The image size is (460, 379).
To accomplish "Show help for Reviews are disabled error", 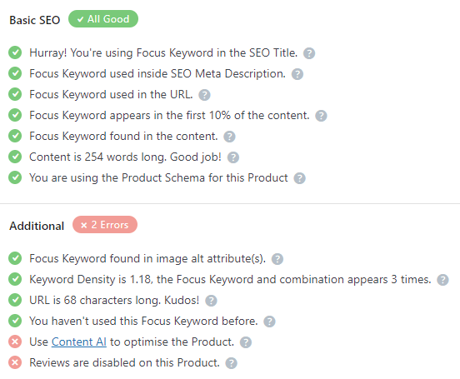I will coord(231,363).
